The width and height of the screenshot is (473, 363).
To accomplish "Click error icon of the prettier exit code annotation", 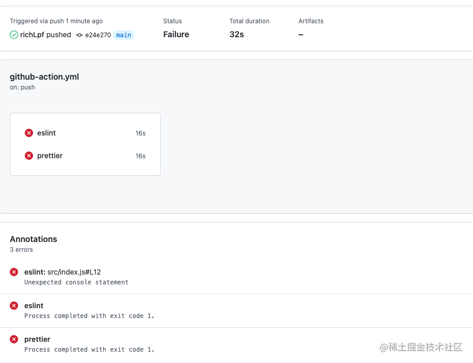I will pyautogui.click(x=14, y=339).
